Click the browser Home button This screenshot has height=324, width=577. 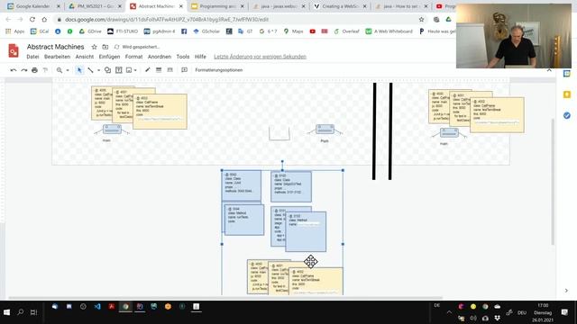tap(44, 19)
